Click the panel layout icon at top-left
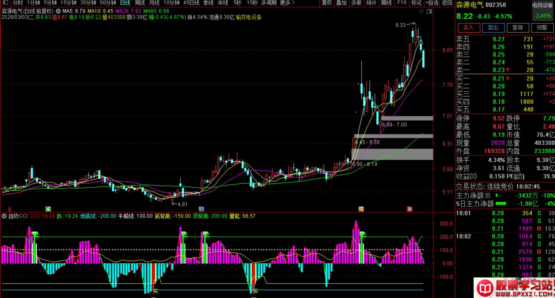This screenshot has height=298, width=555. tap(5, 3)
